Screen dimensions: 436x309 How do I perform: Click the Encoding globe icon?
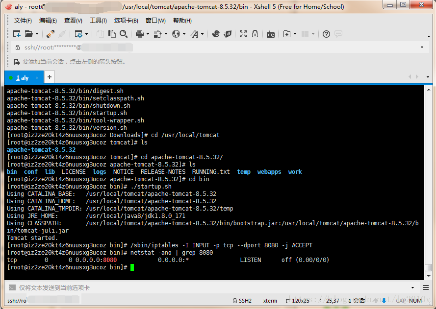coord(176,34)
